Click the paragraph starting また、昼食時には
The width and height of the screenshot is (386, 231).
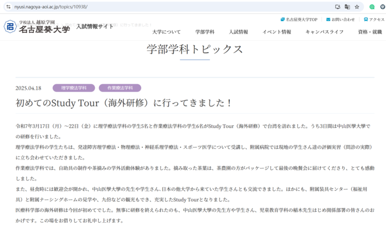coord(191,194)
